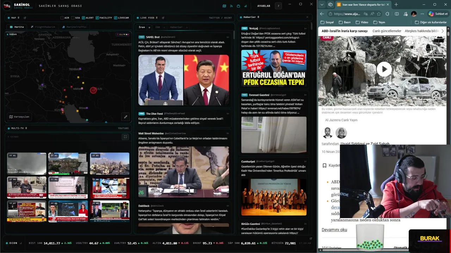Close the Iran war live browser tab
This screenshot has height=253, width=451.
click(388, 5)
